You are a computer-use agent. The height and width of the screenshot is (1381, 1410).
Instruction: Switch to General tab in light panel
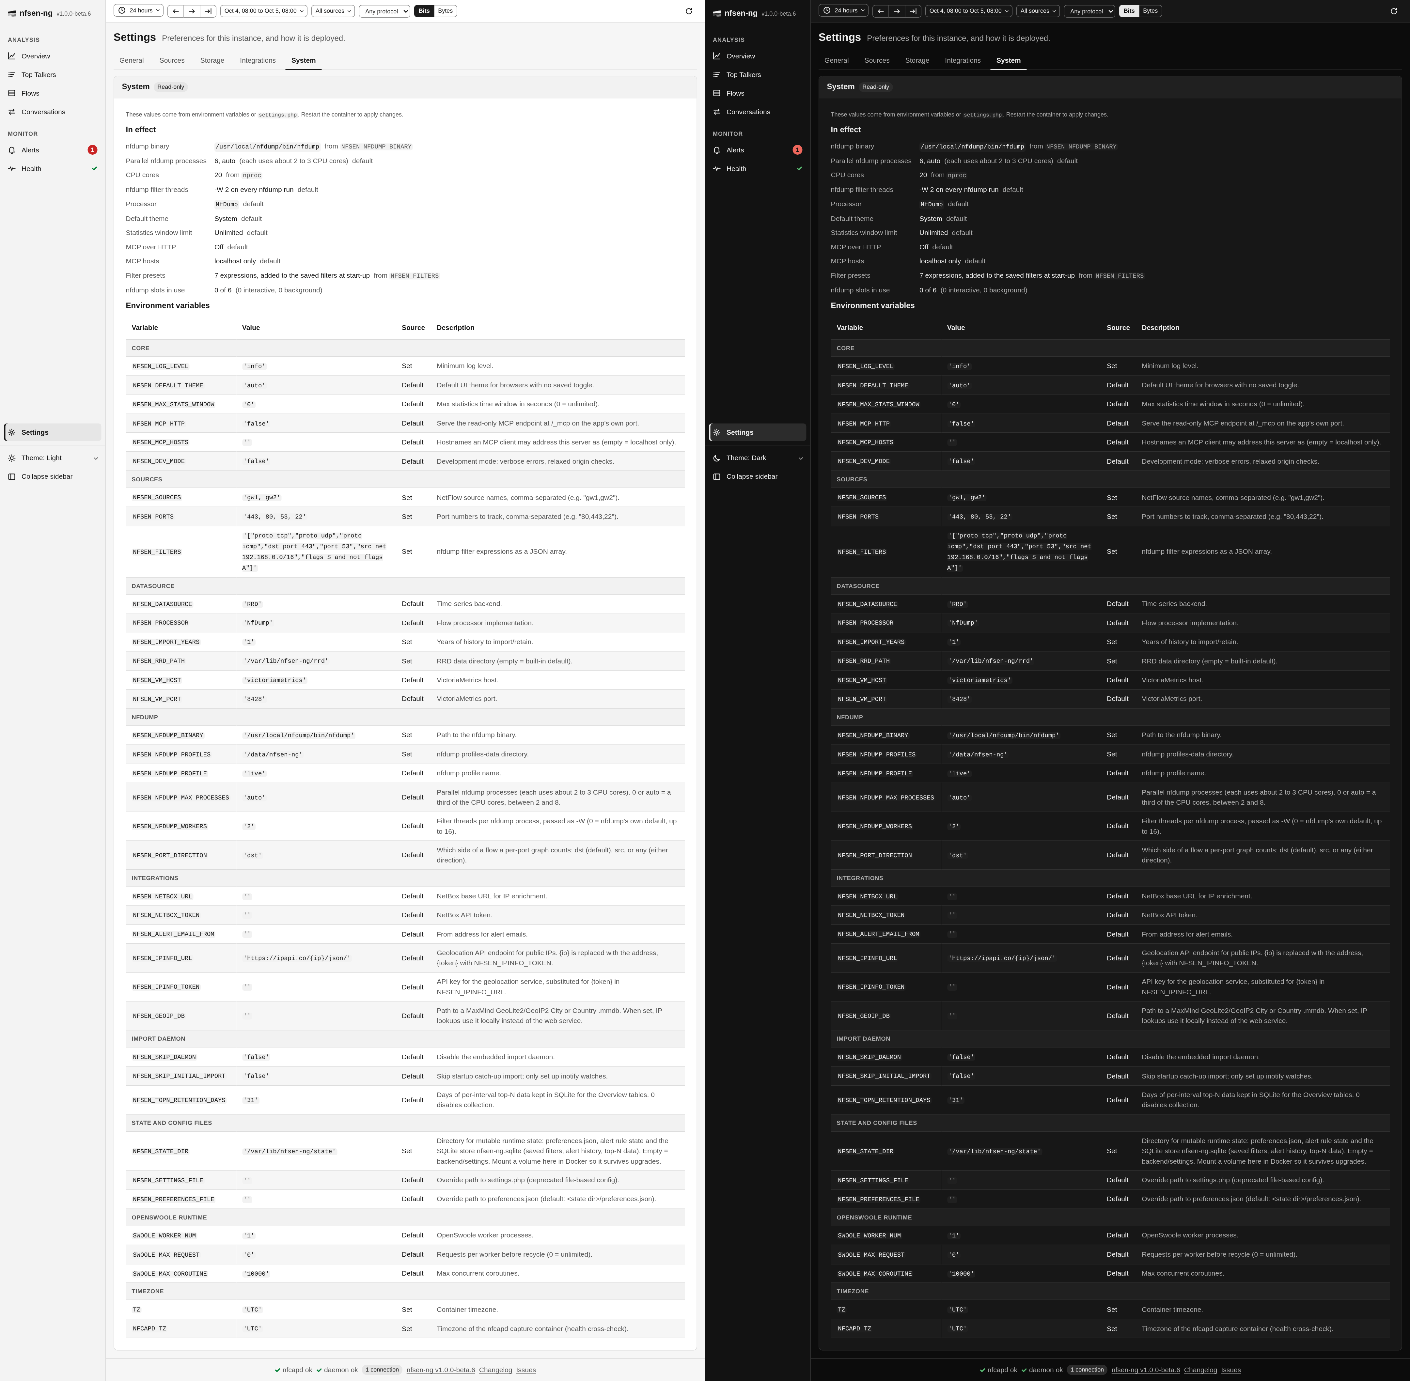[x=131, y=61]
